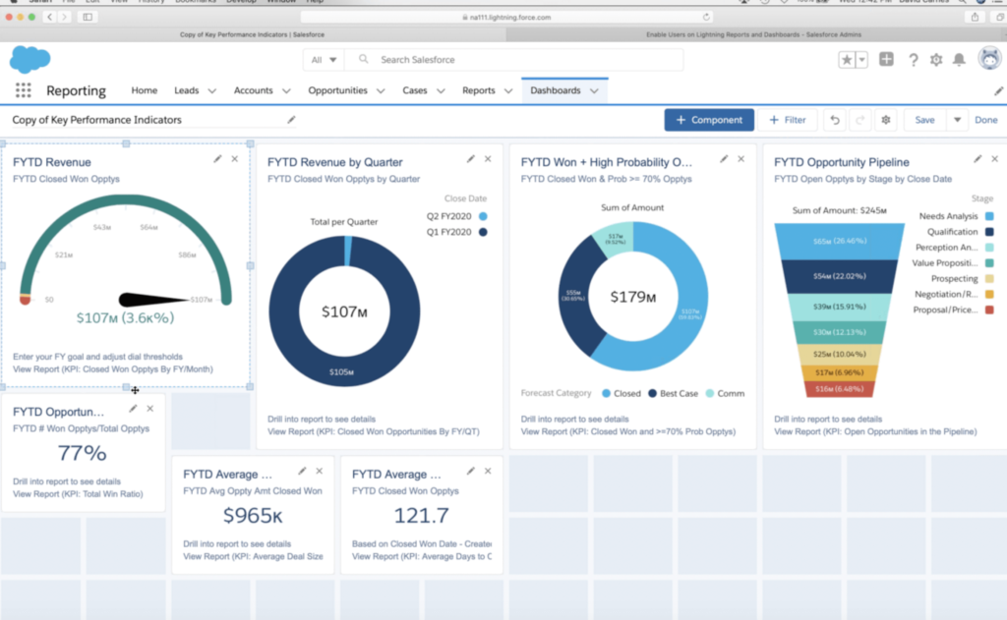Open the Save options dropdown arrow

point(957,120)
